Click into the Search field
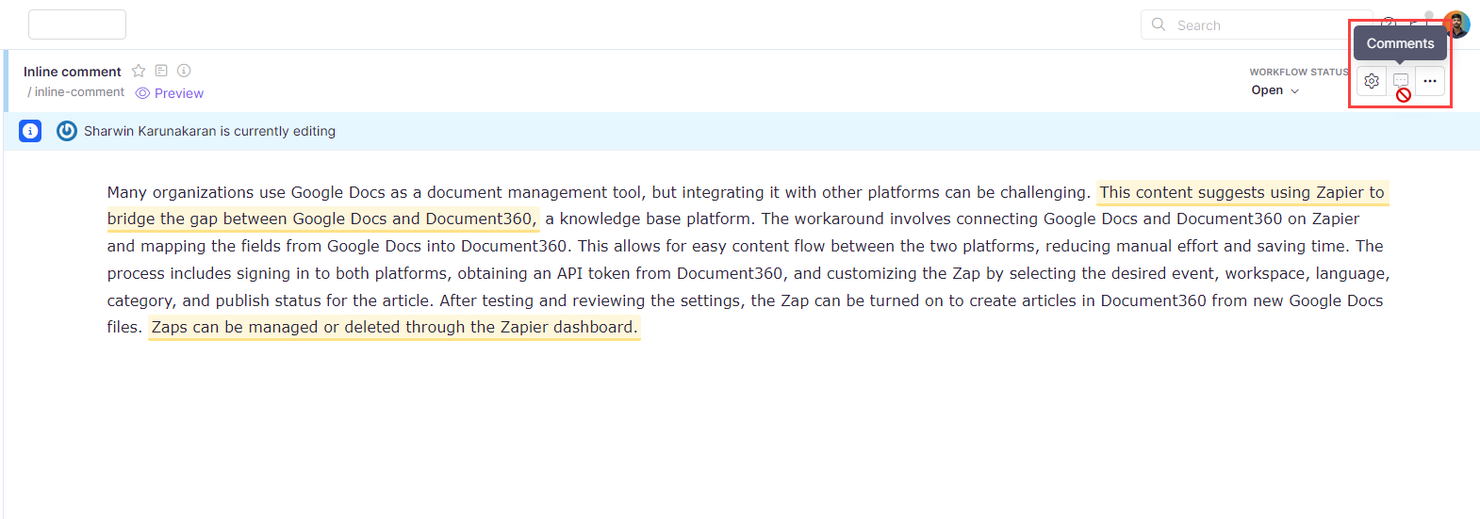The image size is (1480, 519). (1254, 25)
